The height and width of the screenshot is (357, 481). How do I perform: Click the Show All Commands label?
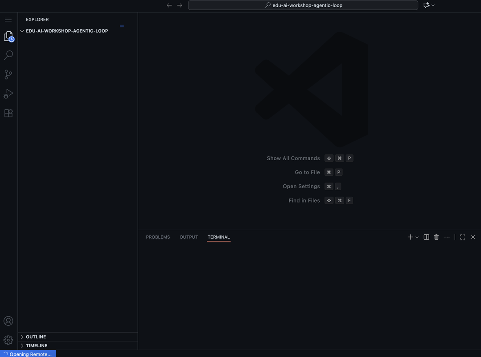[x=293, y=158]
